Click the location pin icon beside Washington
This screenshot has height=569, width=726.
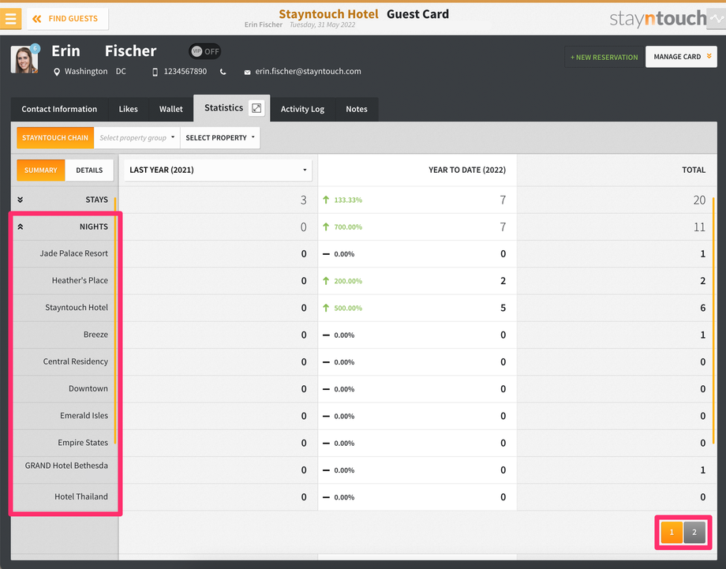tap(57, 72)
